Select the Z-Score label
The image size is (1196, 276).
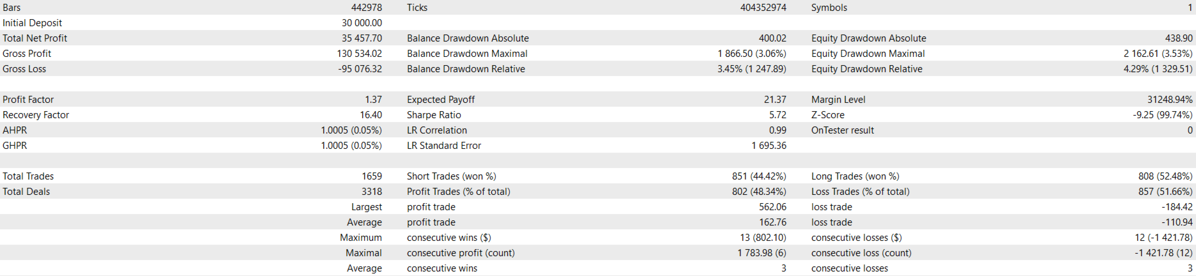coord(827,115)
